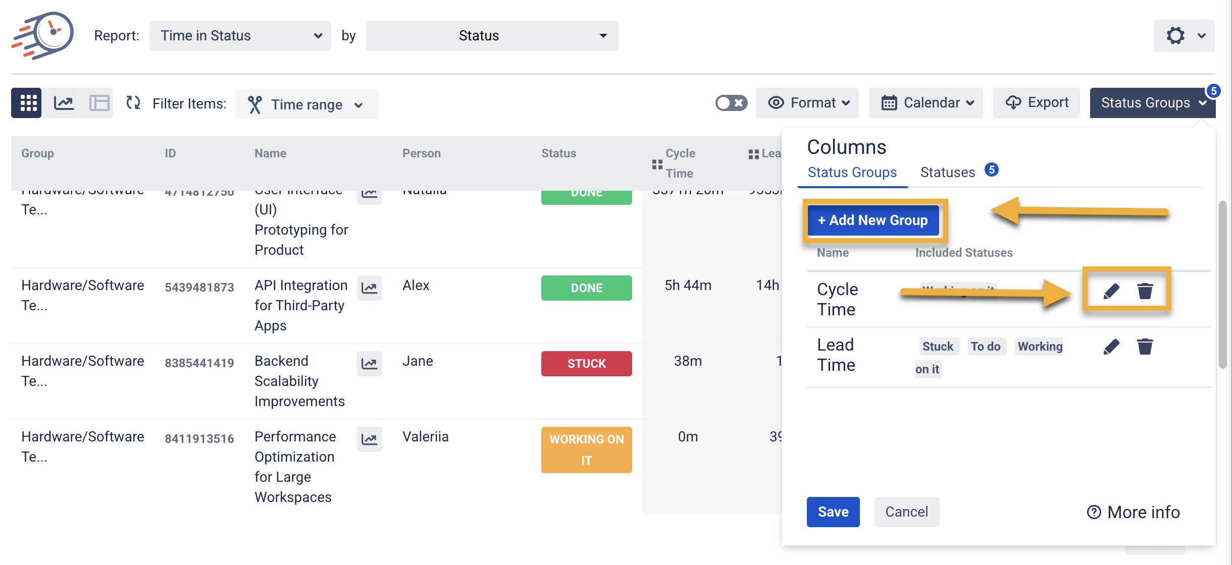
Task: Open chart for API Integration item
Action: click(369, 288)
